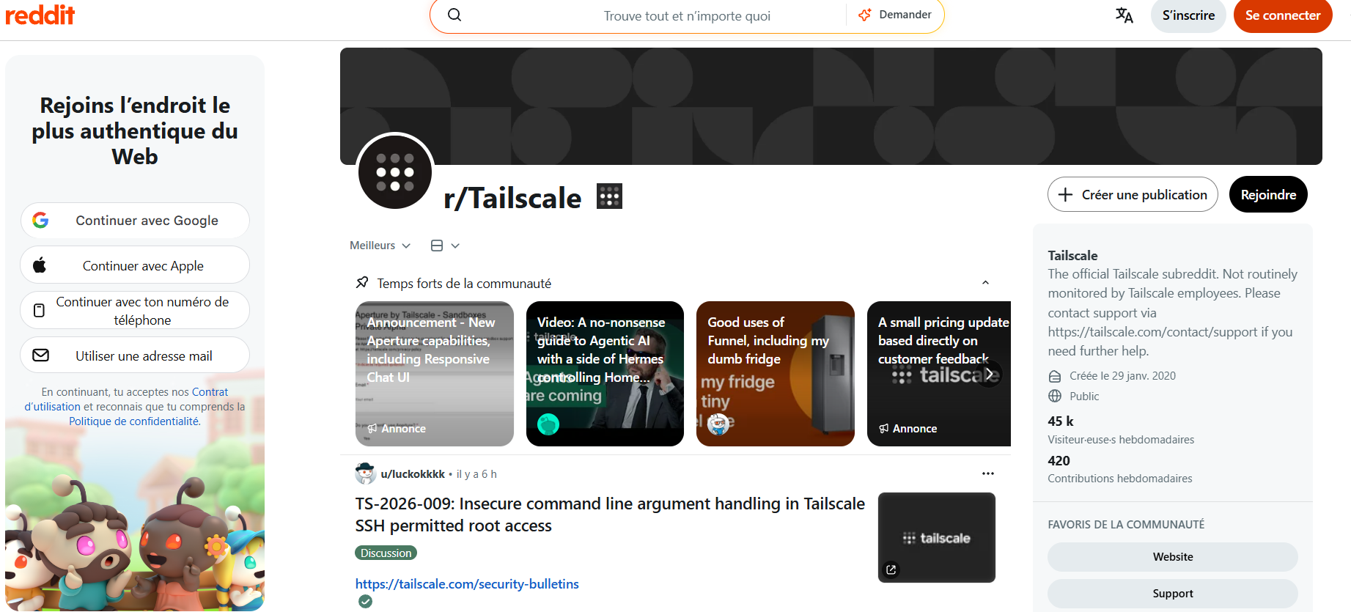Open u/luckokkkk profile link
The image size is (1351, 612).
point(413,474)
